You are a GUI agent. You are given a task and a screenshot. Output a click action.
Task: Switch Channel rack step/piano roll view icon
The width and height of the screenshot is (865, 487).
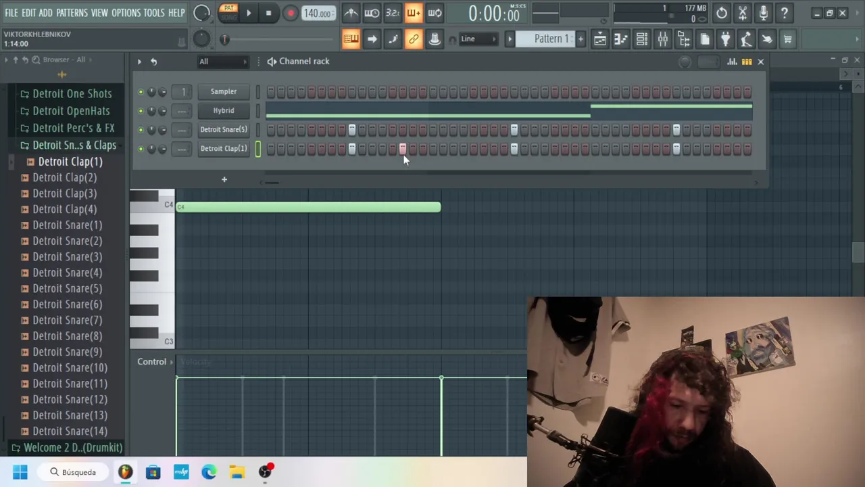[x=747, y=62]
